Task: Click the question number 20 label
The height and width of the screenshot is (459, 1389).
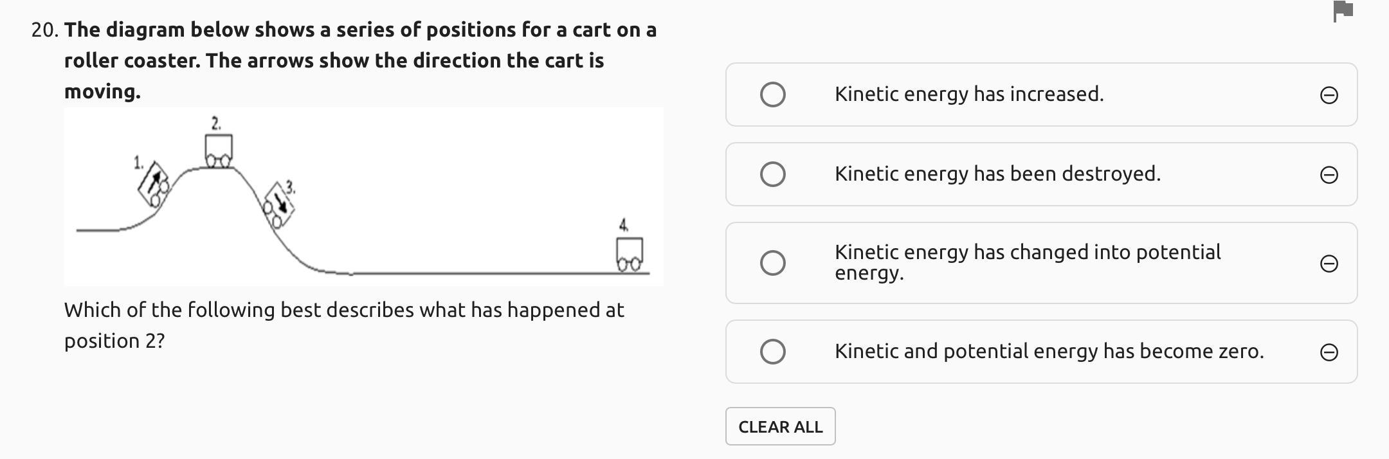Action: [x=45, y=30]
